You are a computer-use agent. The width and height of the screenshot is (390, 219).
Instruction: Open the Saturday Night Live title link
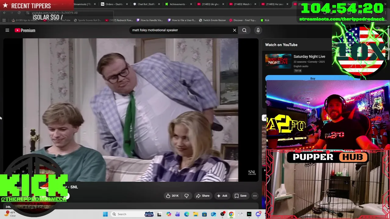(x=309, y=57)
